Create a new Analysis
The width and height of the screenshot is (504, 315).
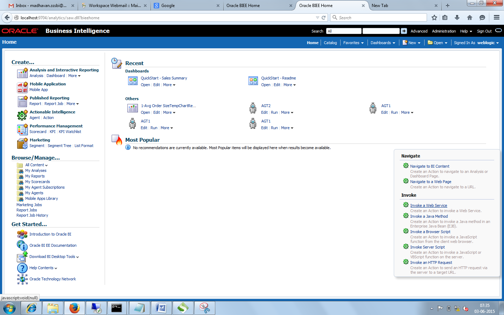(36, 76)
